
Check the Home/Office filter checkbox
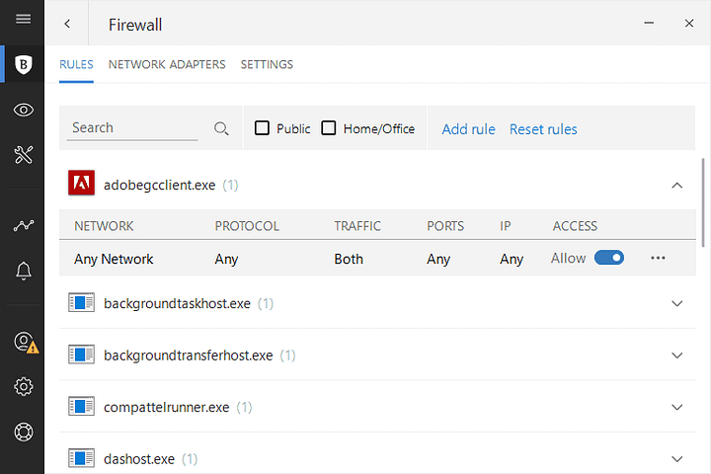pos(328,128)
